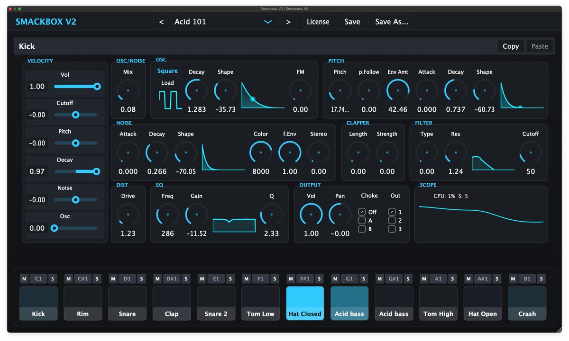
Task: Click the Env Amt knob
Action: [398, 90]
